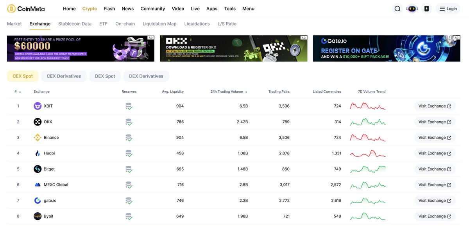Click the Huobi 7D volume trend chart

coord(368,153)
